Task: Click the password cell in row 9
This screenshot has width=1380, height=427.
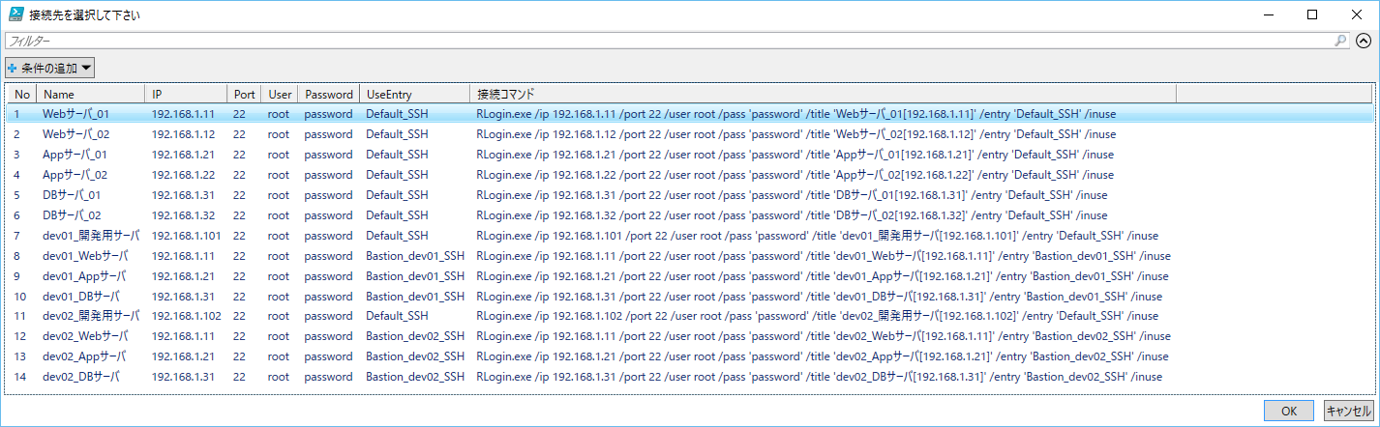Action: tap(328, 276)
